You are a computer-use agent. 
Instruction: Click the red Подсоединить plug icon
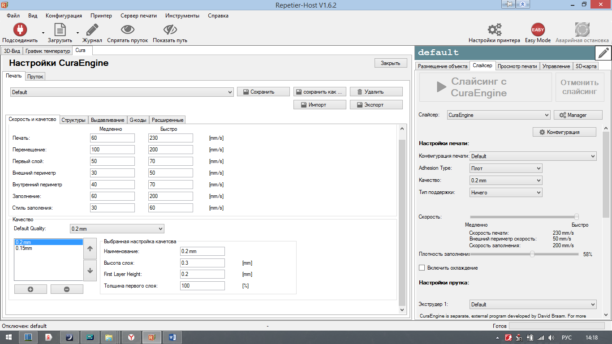tap(20, 30)
